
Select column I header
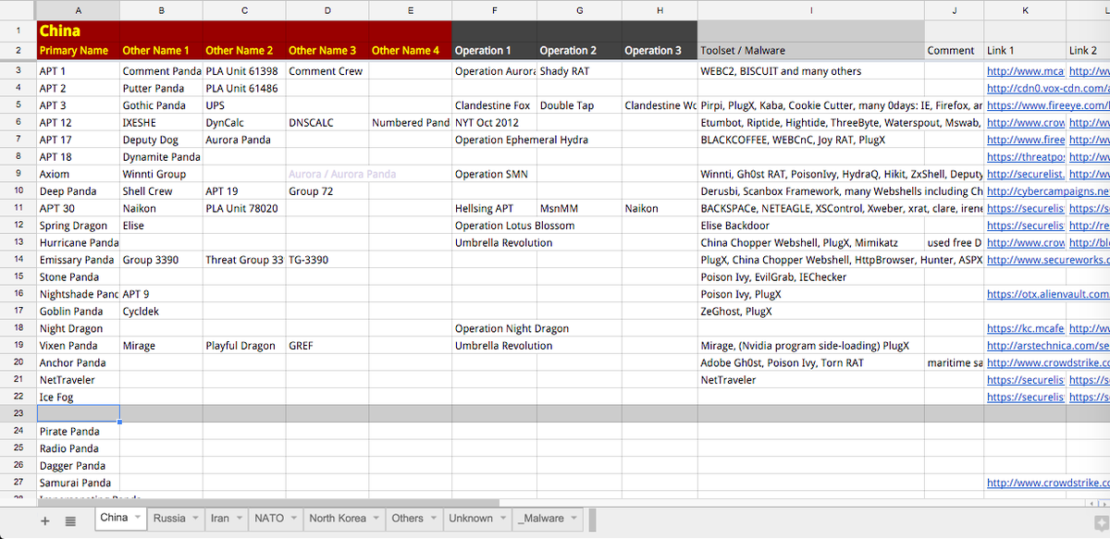pos(811,10)
